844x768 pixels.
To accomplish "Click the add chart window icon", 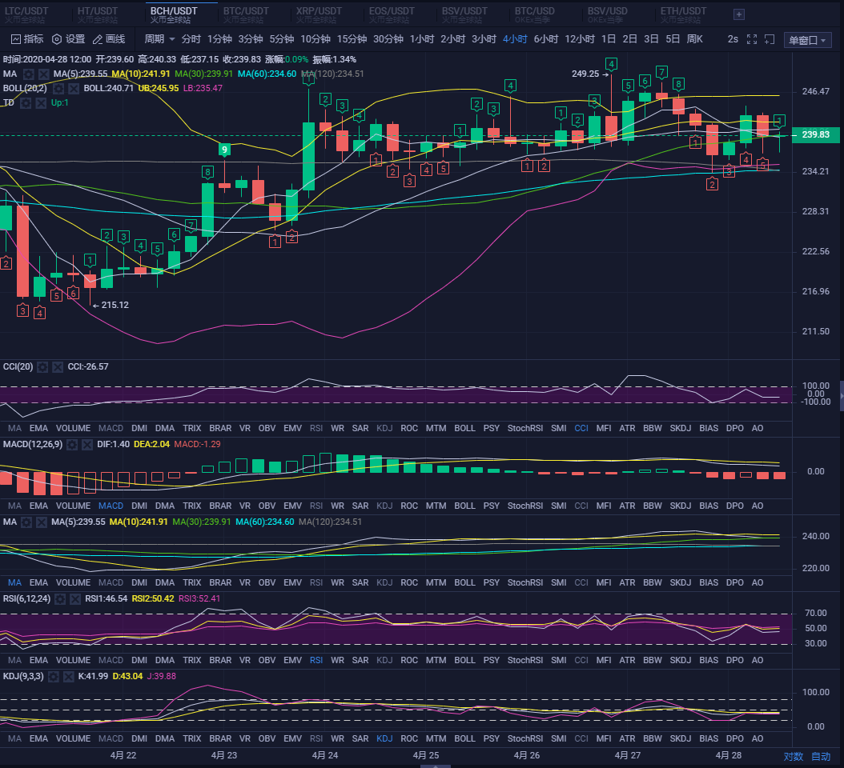I will [x=769, y=38].
